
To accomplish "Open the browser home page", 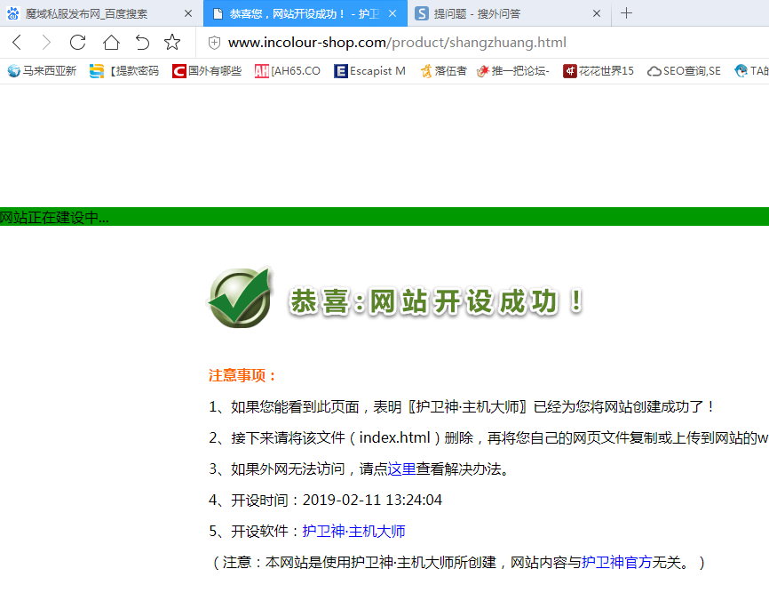I will pos(111,43).
